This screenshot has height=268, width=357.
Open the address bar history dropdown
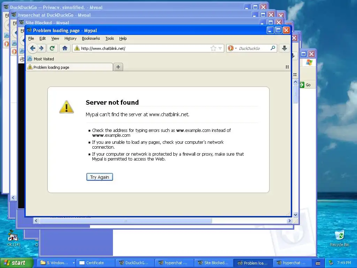pyautogui.click(x=220, y=48)
